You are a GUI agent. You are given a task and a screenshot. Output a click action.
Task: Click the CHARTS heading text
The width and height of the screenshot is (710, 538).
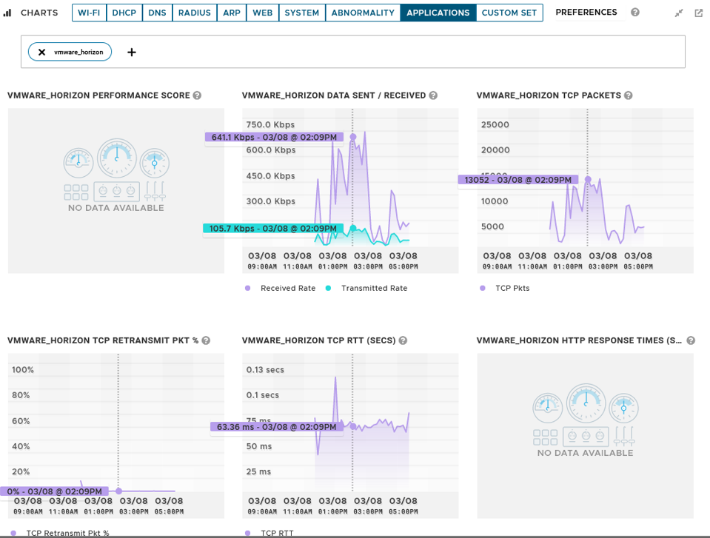coord(39,13)
